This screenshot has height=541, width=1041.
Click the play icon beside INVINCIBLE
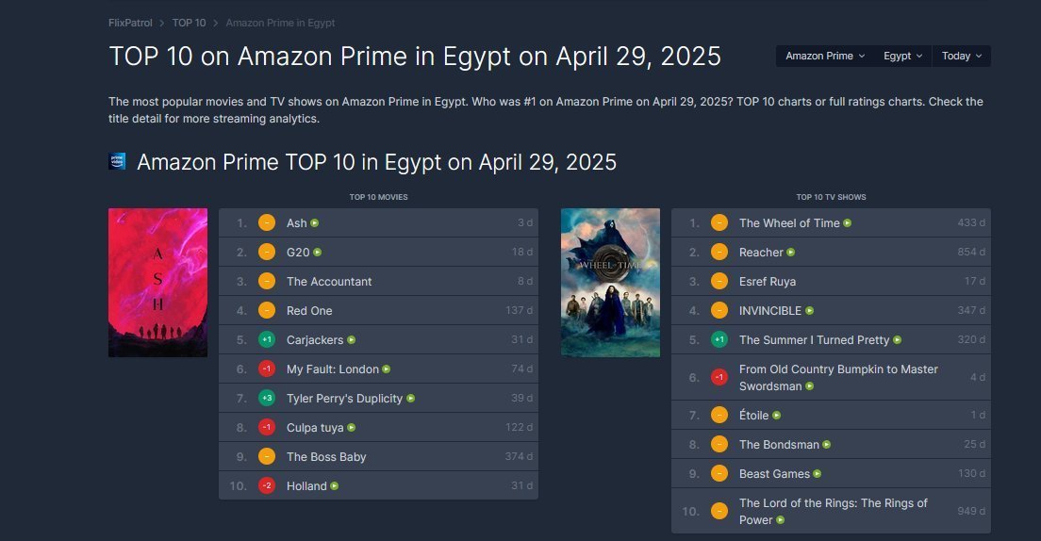click(x=809, y=311)
